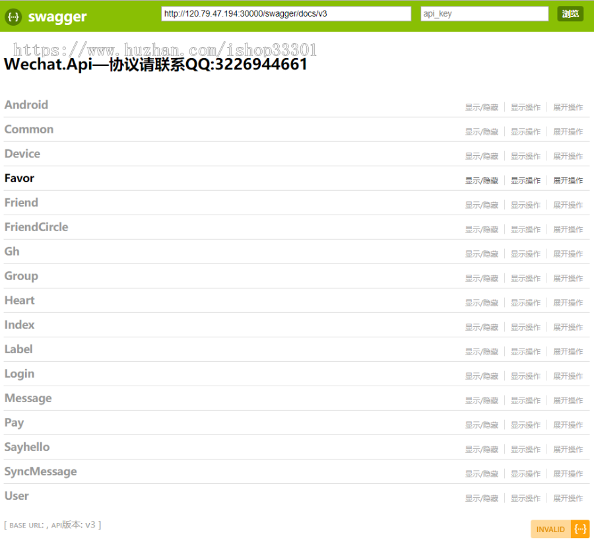Toggle 显示/隐藏 for Favor row
Viewport: 594px width, 548px height.
pyautogui.click(x=482, y=180)
